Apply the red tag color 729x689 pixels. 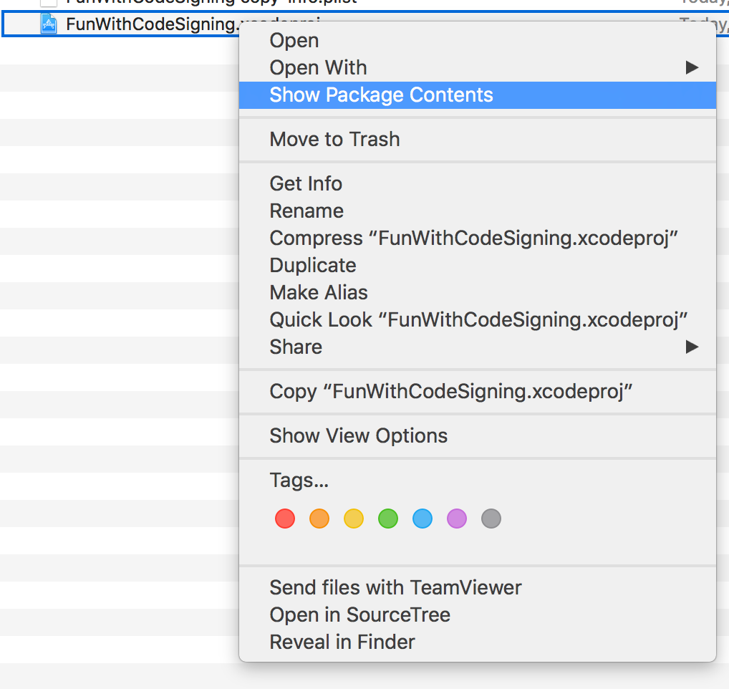tap(285, 519)
